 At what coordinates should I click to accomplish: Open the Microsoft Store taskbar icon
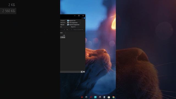pos(109,97)
